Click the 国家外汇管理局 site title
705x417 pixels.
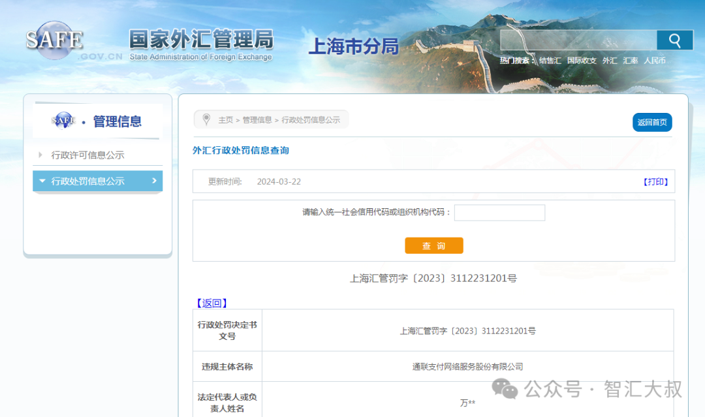pos(201,40)
